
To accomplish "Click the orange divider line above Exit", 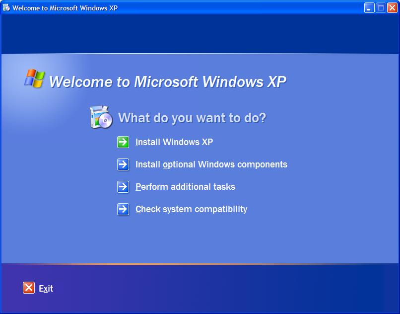I will pyautogui.click(x=200, y=264).
